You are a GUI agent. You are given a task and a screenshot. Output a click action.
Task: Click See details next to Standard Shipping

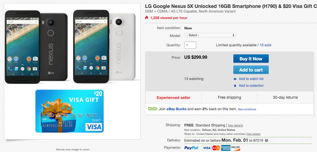(x=235, y=126)
